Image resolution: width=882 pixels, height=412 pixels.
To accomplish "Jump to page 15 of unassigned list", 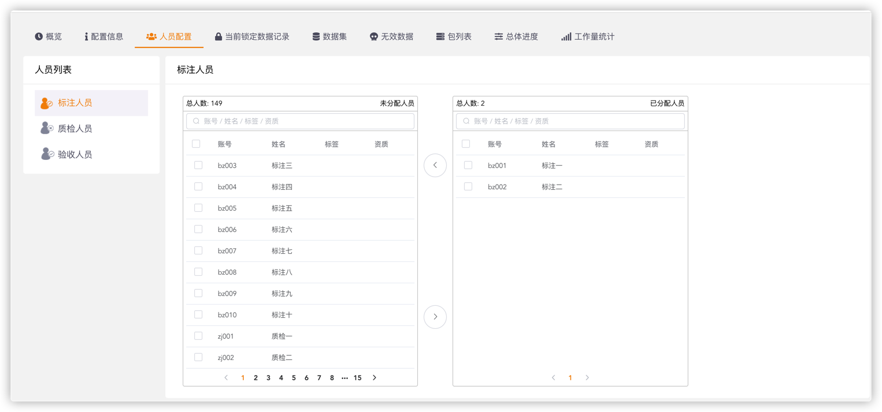I will (x=358, y=378).
